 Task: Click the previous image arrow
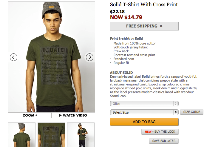13,57
